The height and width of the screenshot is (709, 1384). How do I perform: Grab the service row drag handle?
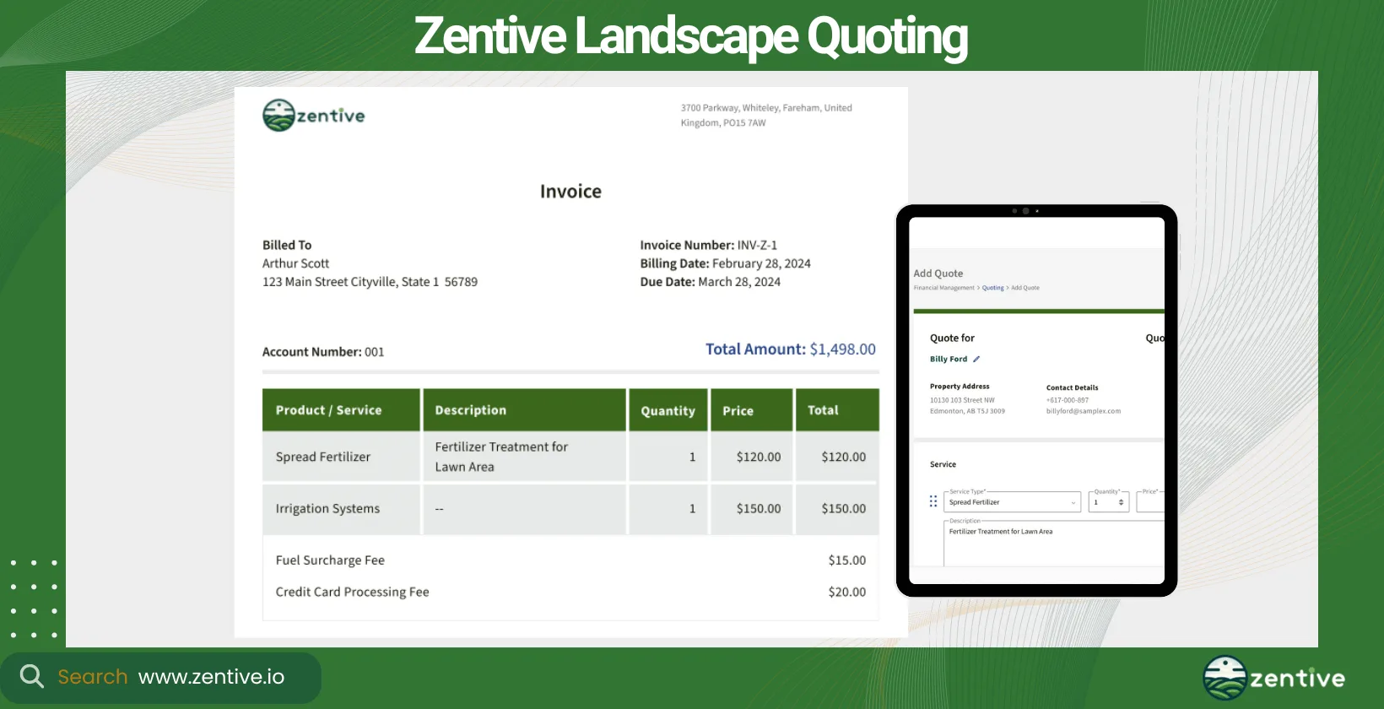coord(933,501)
